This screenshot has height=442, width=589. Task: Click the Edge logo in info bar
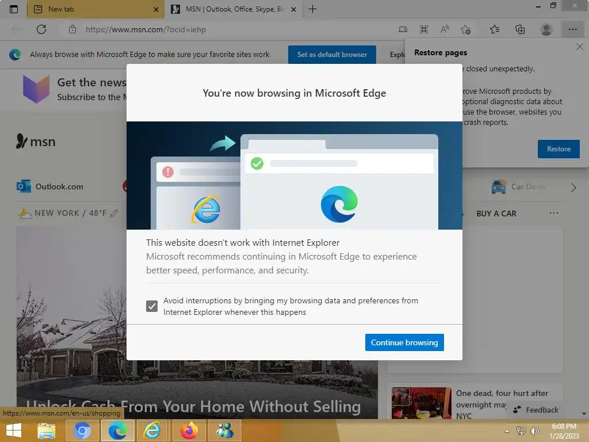15,55
